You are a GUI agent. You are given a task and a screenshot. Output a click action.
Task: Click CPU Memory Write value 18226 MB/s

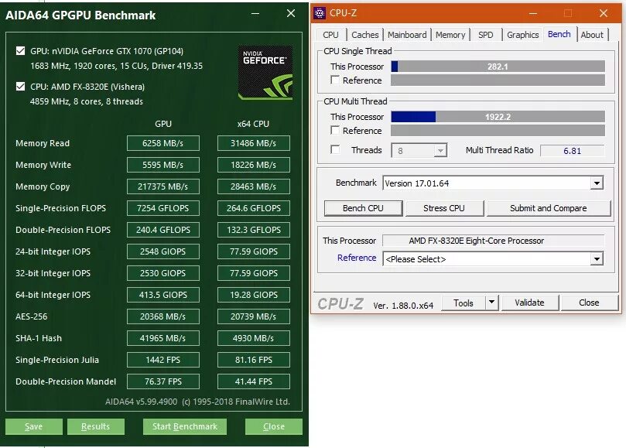point(254,165)
